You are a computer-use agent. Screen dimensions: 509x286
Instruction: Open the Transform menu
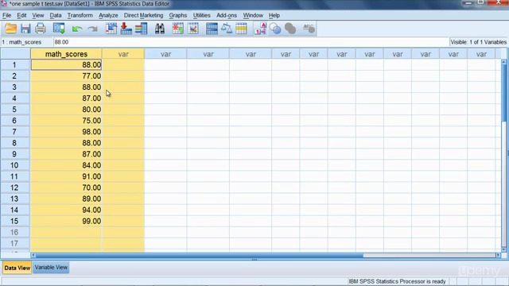tap(80, 15)
